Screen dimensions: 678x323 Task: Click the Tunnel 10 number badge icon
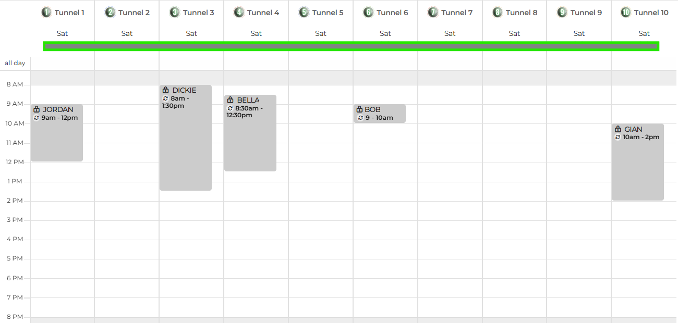point(626,13)
